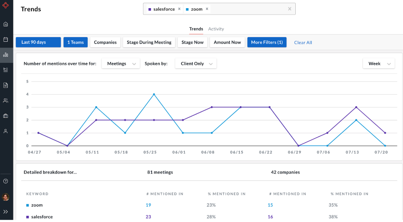The image size is (403, 222).
Task: Open the single person sidebar icon
Action: click(x=6, y=131)
